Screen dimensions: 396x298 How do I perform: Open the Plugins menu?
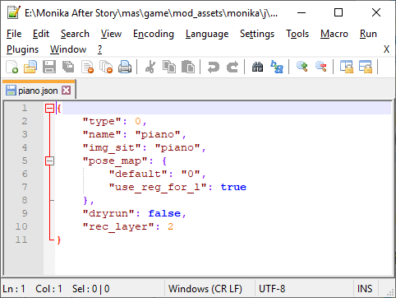(x=23, y=49)
